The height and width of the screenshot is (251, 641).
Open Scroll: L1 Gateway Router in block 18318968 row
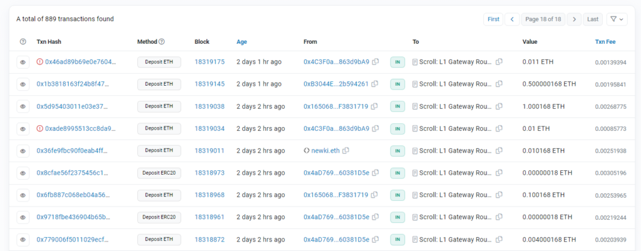[x=456, y=195]
